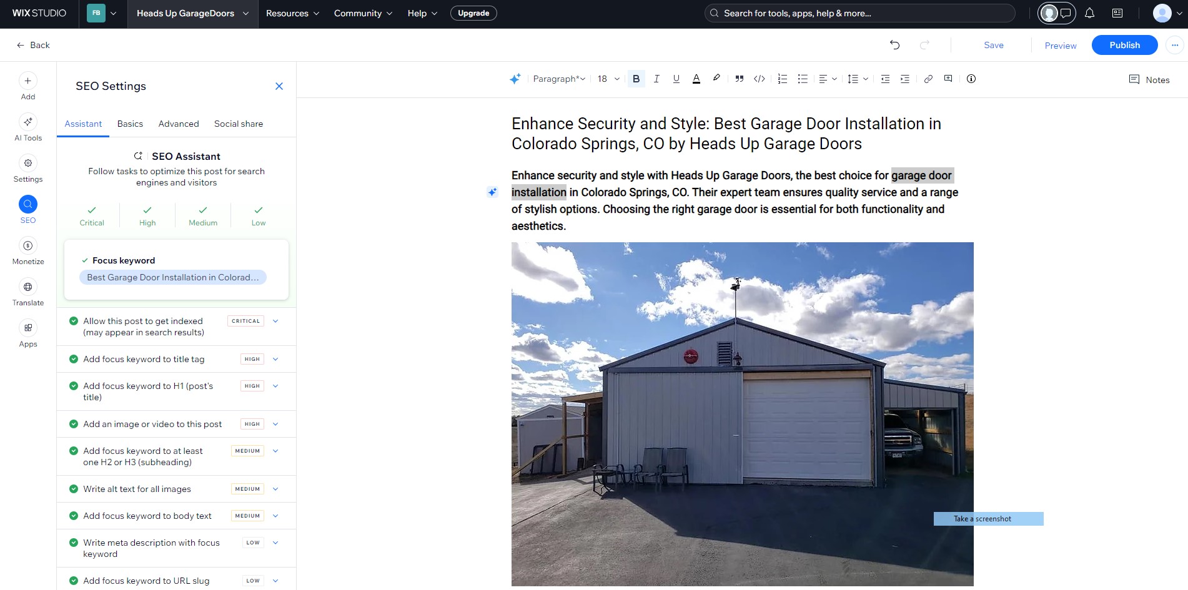Open Apps in sidebar
This screenshot has width=1188, height=590.
coord(28,333)
